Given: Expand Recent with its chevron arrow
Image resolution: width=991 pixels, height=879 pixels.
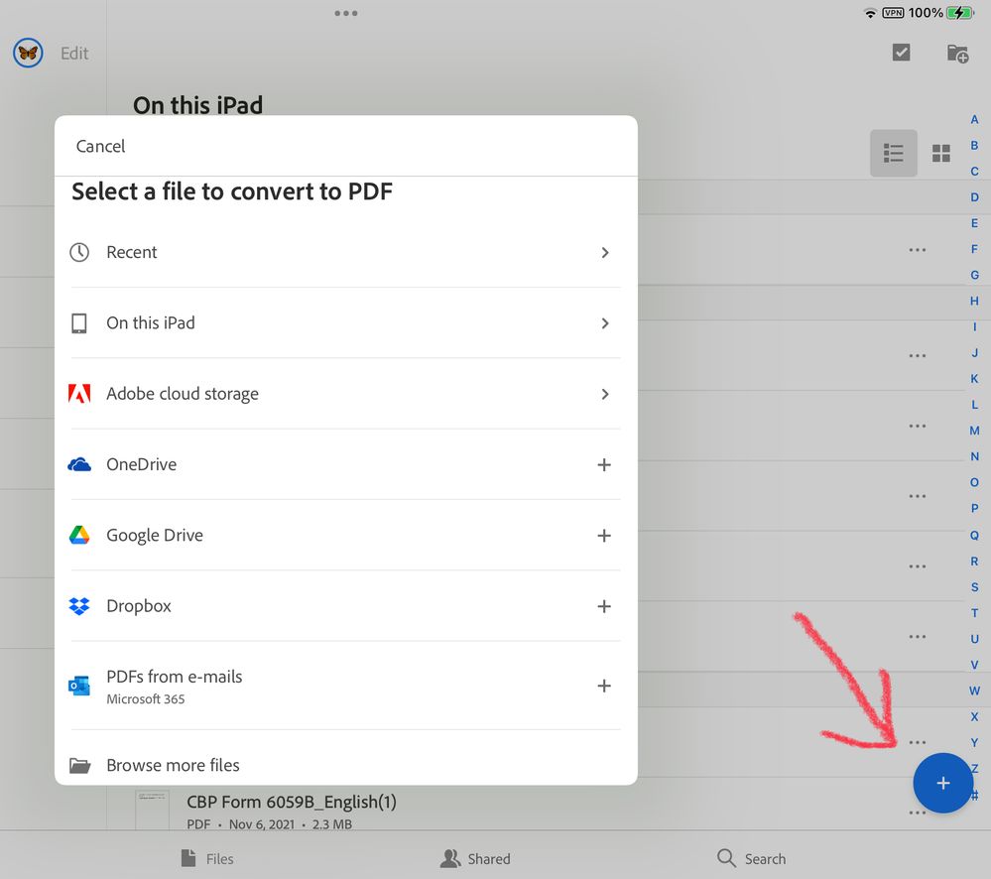Looking at the screenshot, I should pyautogui.click(x=605, y=253).
